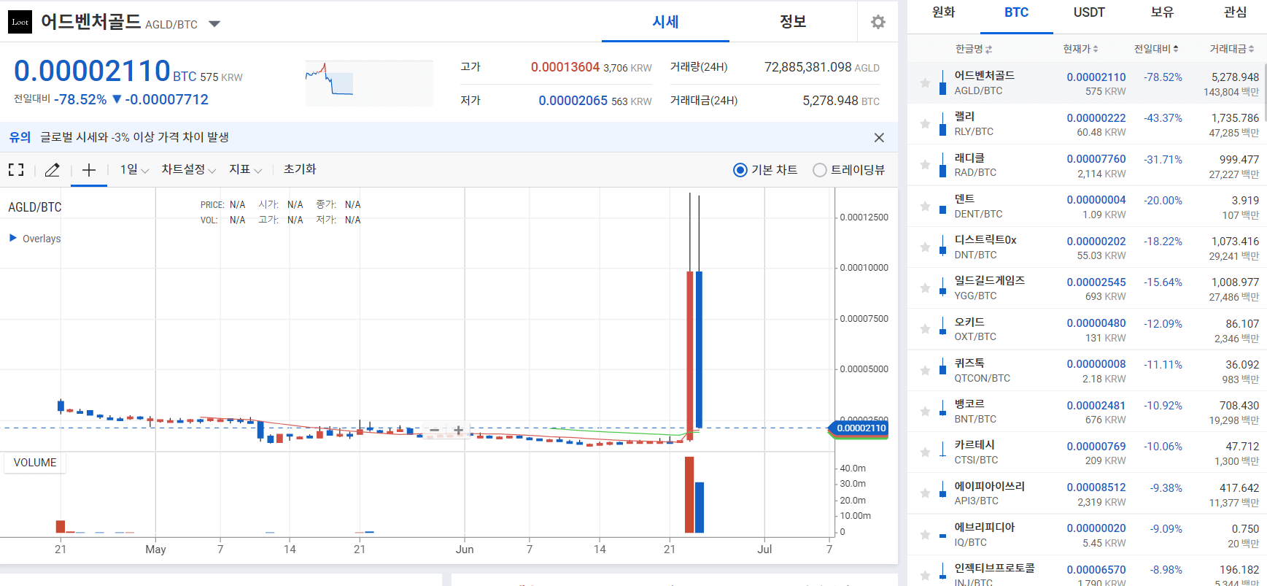
Task: Click the -78.52% change in the header
Action: [80, 100]
